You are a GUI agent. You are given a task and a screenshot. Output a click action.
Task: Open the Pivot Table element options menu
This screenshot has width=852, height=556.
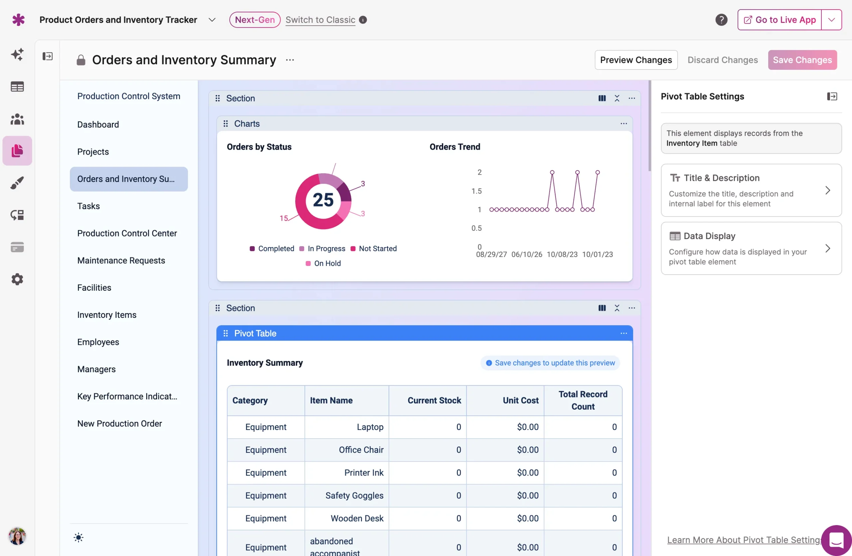point(624,334)
